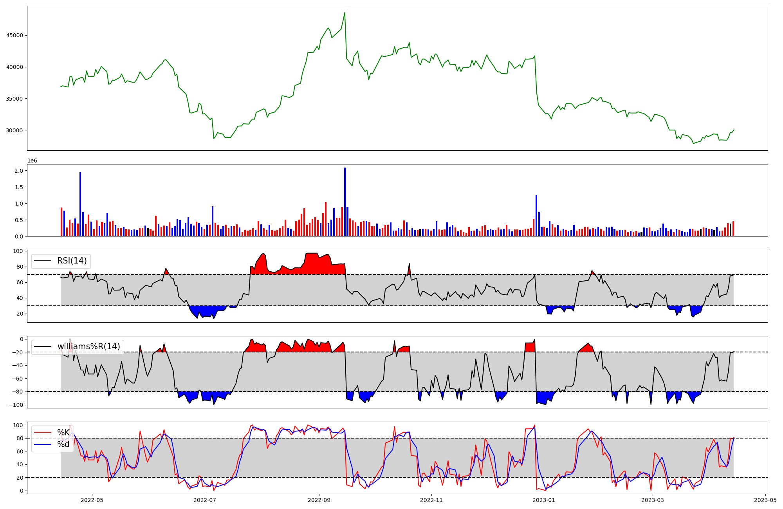
Task: Click the 2022-07 date tick label
Action: tap(205, 500)
